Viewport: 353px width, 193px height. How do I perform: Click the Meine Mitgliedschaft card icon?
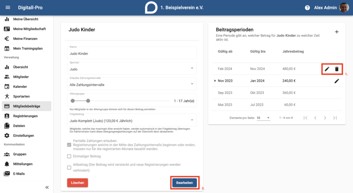(7, 29)
